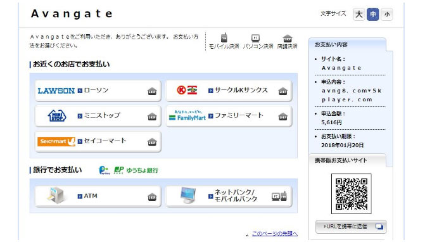Choose セイコーマート payment option

(x=98, y=141)
